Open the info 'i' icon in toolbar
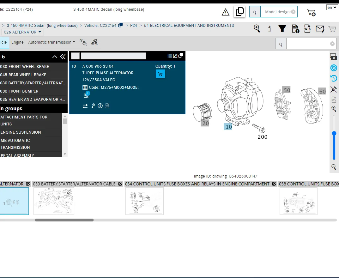The height and width of the screenshot is (278, 339). (269, 28)
